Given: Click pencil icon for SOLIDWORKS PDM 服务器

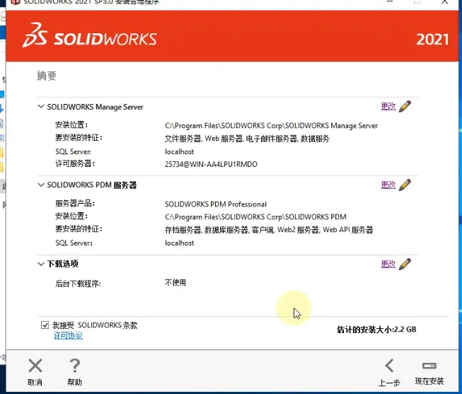Looking at the screenshot, I should tap(405, 185).
